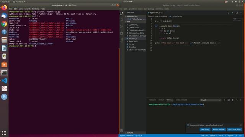This screenshot has height=137, width=245.
Task: Close the VS Code bottom panel
Action: click(x=241, y=100)
